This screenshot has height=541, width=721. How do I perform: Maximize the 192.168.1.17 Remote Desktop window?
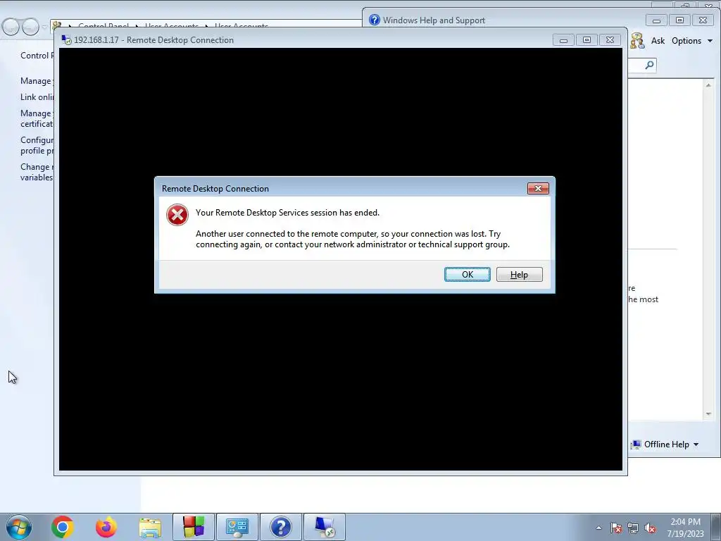point(587,40)
